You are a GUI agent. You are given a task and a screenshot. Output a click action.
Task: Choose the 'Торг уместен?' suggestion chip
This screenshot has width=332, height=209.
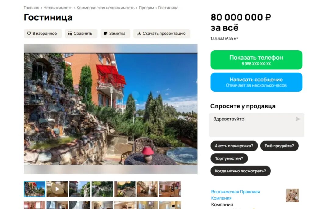pos(229,158)
